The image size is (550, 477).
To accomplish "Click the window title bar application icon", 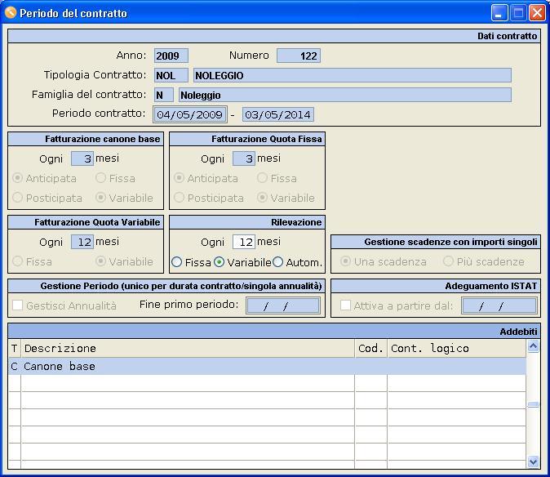I will tap(11, 12).
